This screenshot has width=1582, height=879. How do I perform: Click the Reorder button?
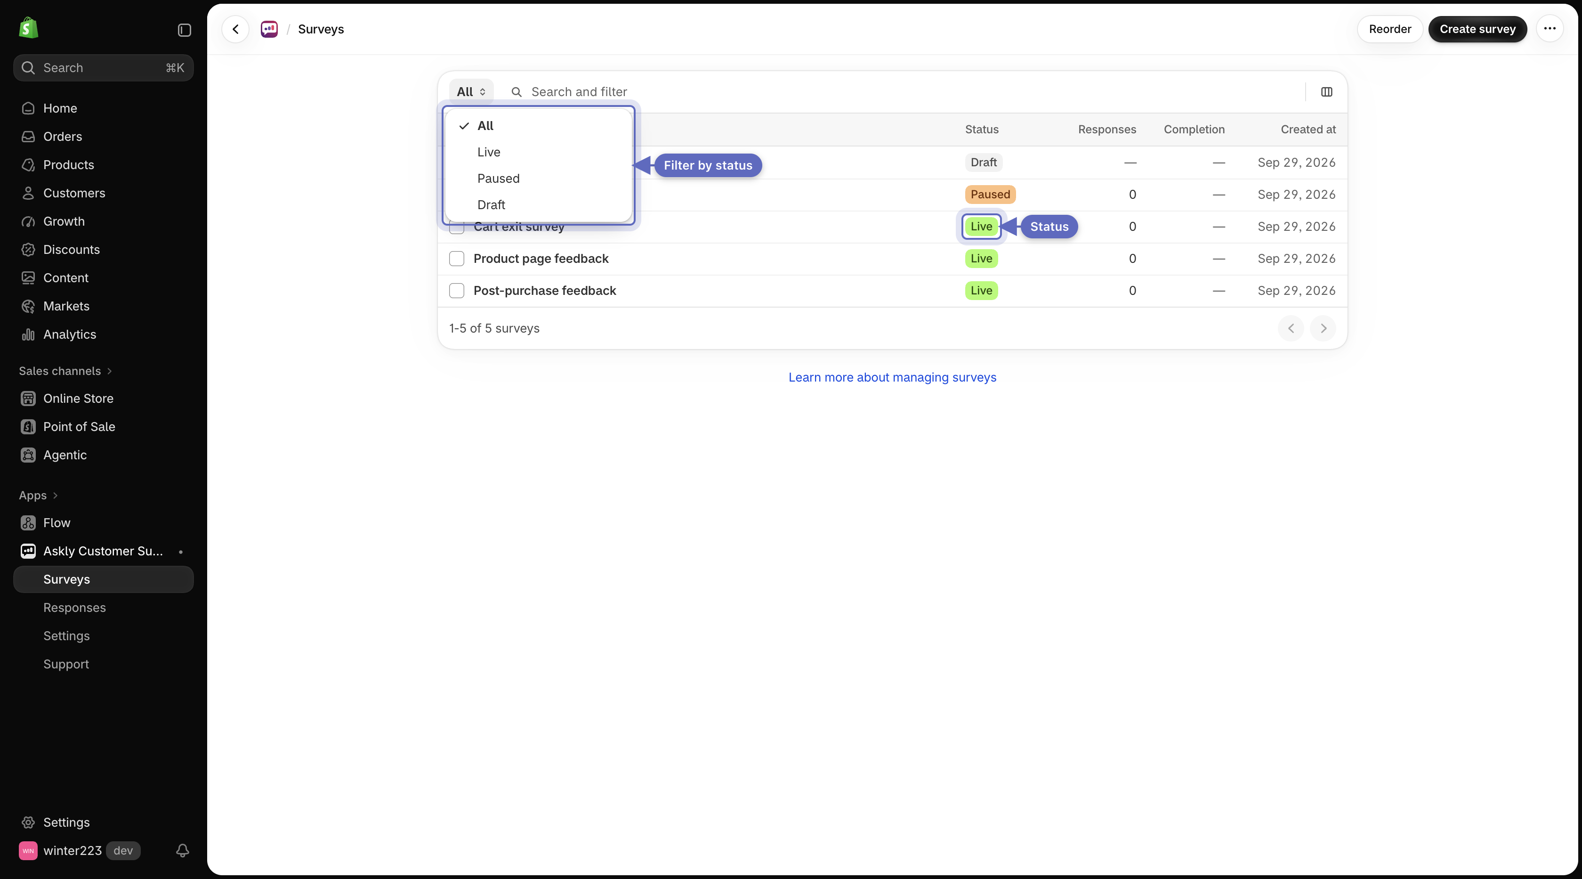tap(1390, 29)
